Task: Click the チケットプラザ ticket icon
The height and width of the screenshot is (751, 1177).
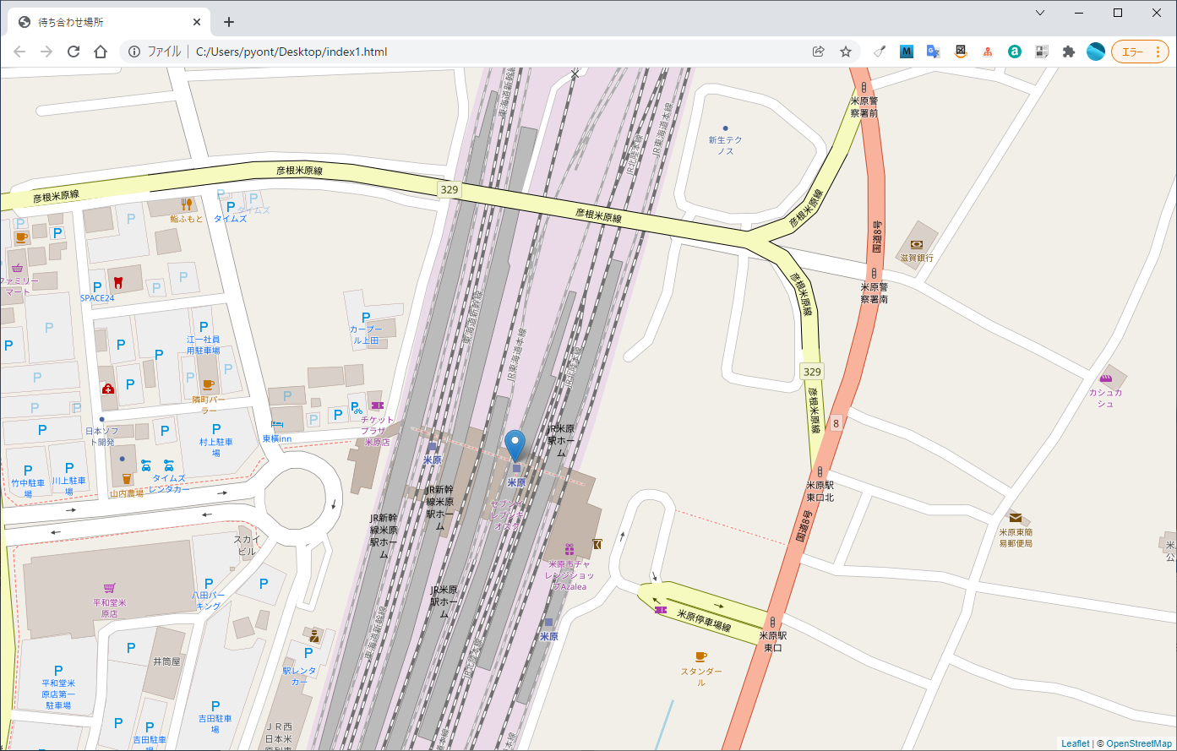Action: tap(377, 405)
